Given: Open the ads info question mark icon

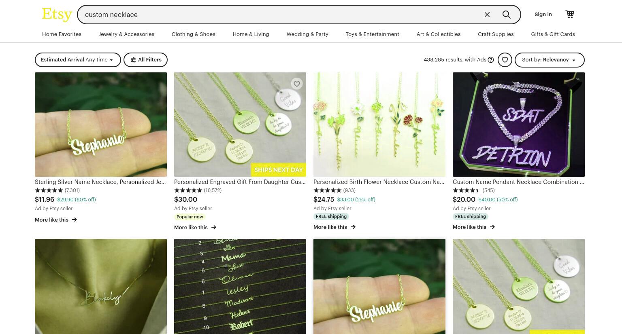Looking at the screenshot, I should 491,60.
